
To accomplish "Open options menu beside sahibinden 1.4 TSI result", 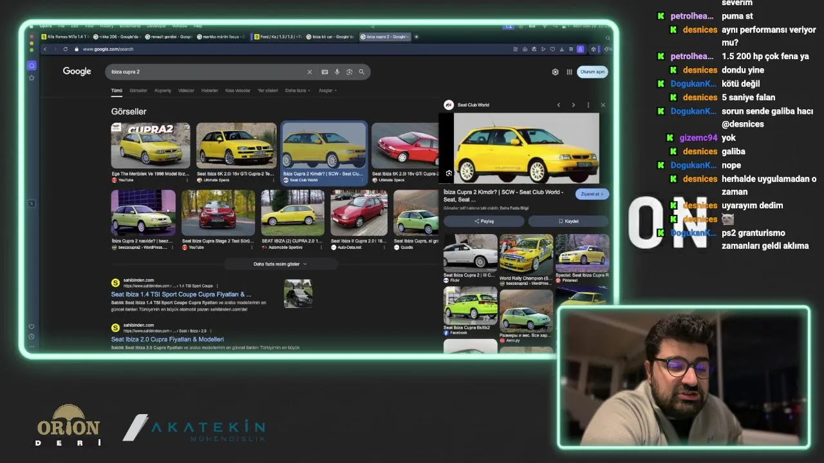I will [218, 286].
